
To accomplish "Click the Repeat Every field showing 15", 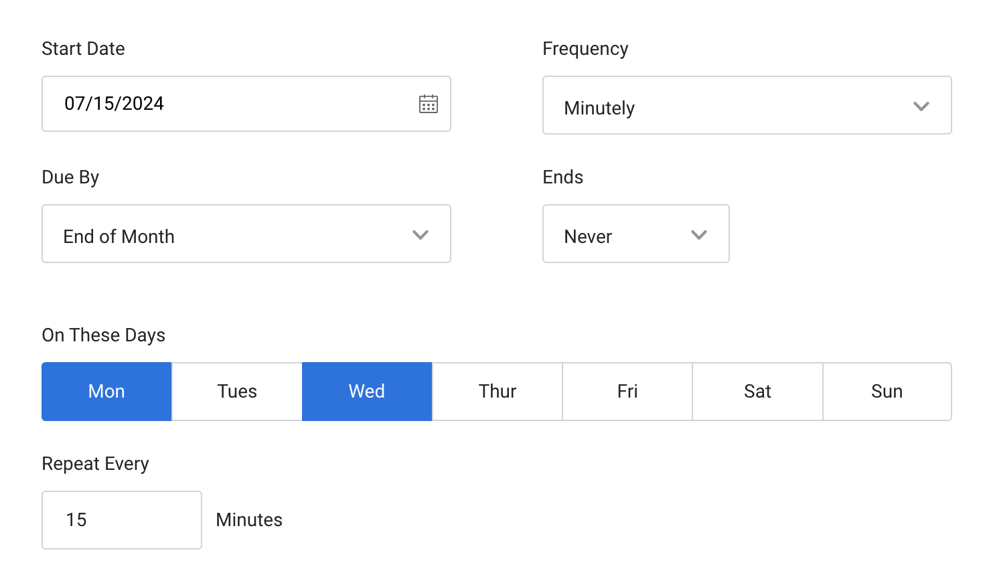I will point(122,520).
